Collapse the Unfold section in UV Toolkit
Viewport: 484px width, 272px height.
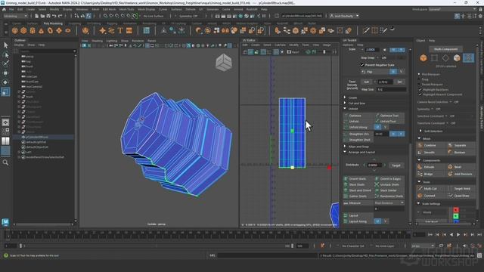(345, 109)
